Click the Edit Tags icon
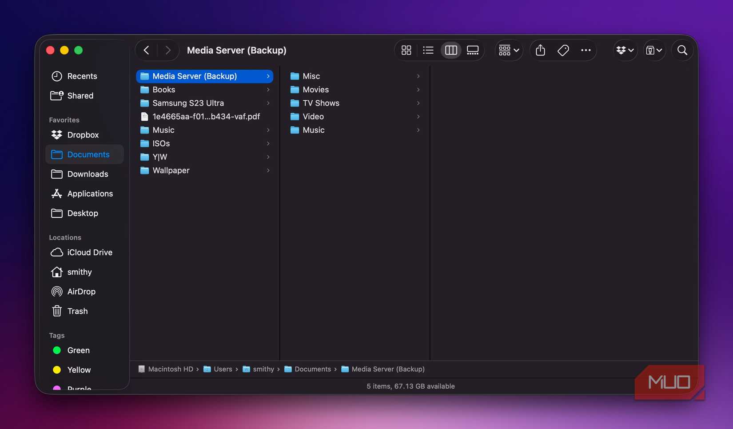The width and height of the screenshot is (733, 429). point(563,51)
